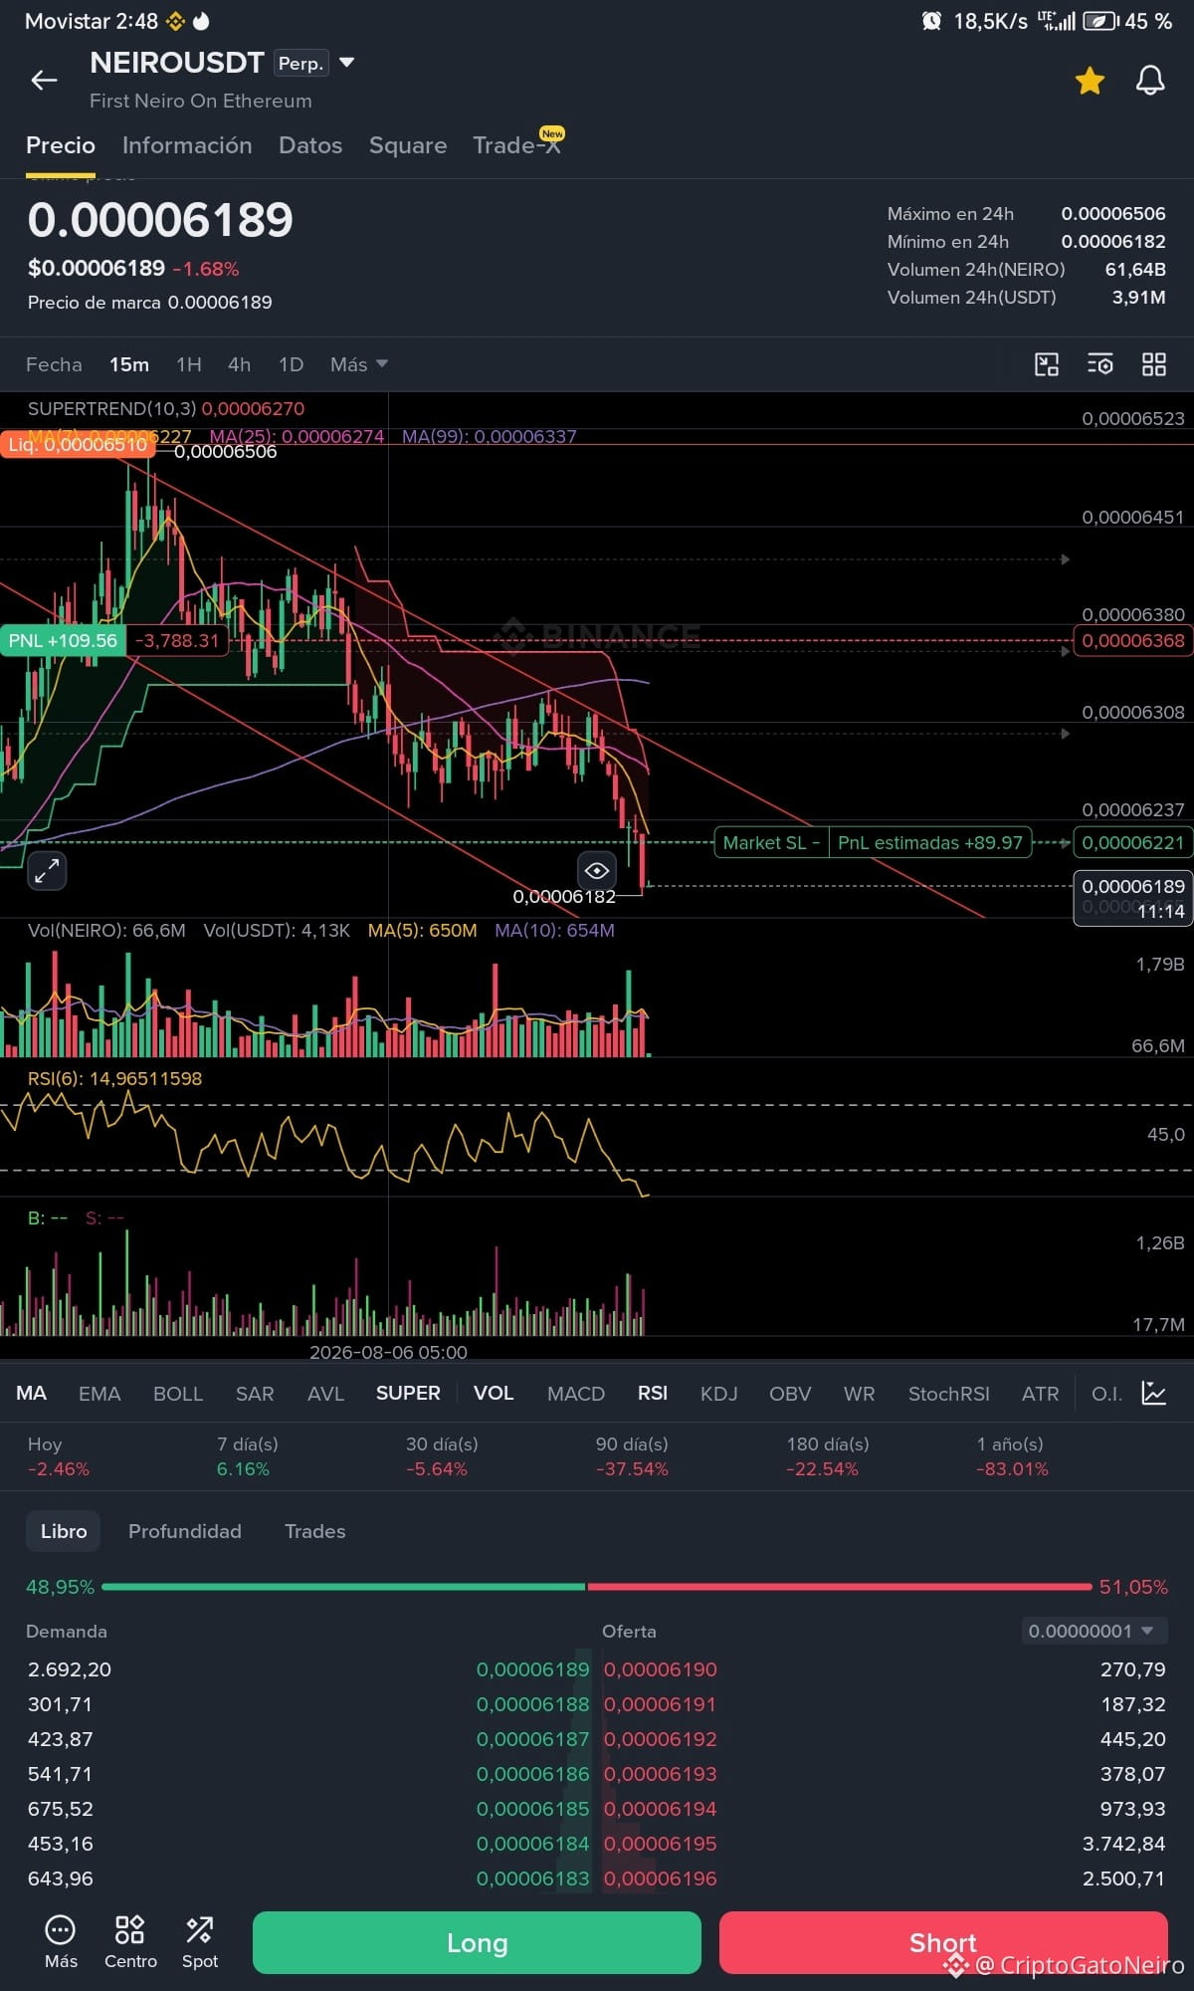Screen dimensions: 1194x1991
Task: Click the 3.742,84 ask quantity
Action: (x=1123, y=1844)
